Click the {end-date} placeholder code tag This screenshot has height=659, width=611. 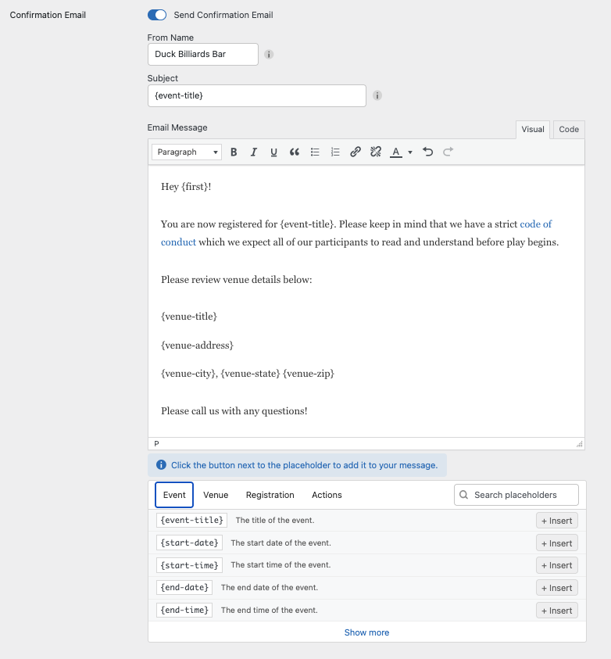click(184, 588)
